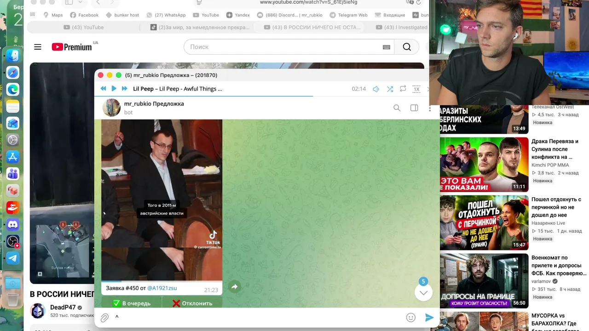The width and height of the screenshot is (589, 331).
Task: Toggle repeat in the Telegram audio player
Action: 403,89
